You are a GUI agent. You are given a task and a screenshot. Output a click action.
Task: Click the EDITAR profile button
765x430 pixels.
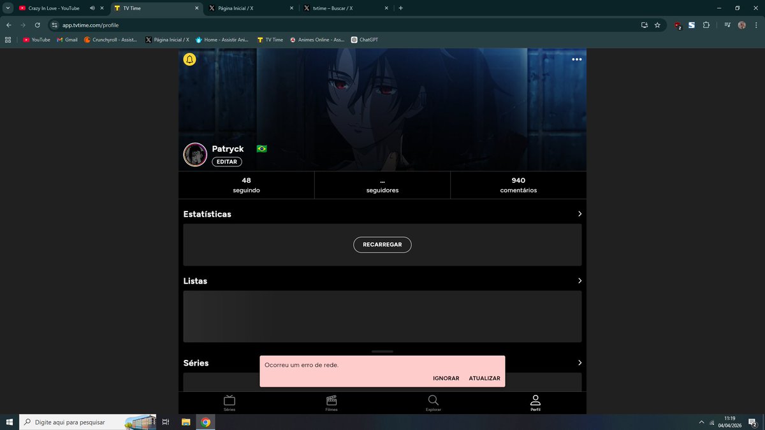click(227, 162)
